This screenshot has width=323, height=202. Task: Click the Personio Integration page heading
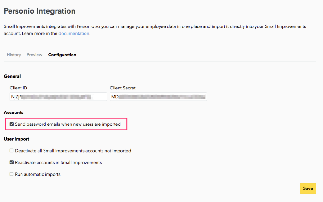(39, 11)
